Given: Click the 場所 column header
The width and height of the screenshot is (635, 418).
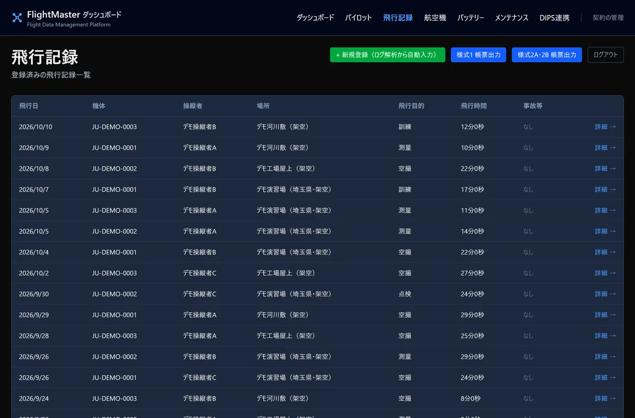Looking at the screenshot, I should click(263, 106).
